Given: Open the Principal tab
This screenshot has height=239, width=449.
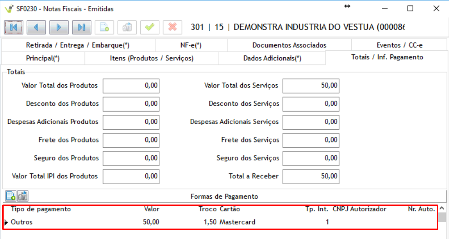Looking at the screenshot, I should point(43,59).
